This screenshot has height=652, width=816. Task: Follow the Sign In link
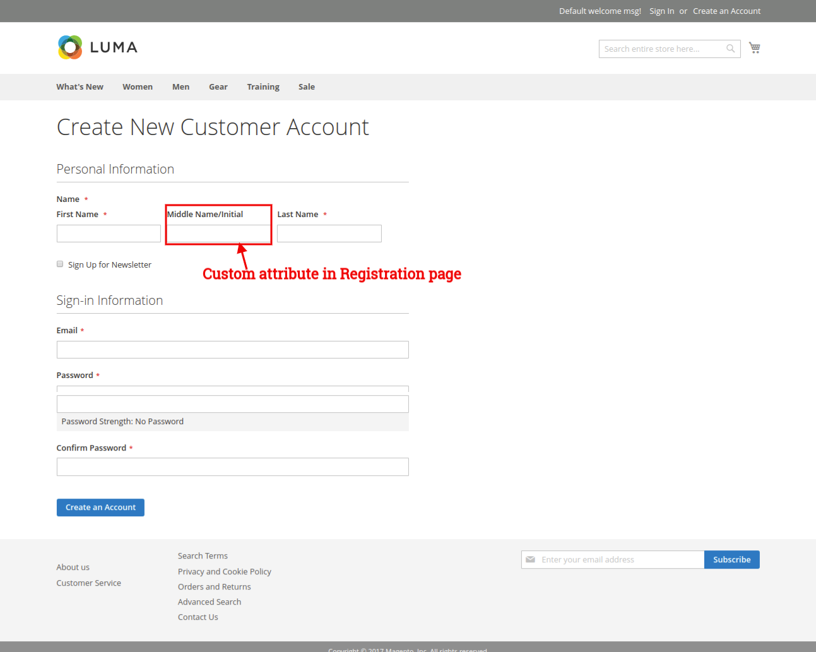661,11
